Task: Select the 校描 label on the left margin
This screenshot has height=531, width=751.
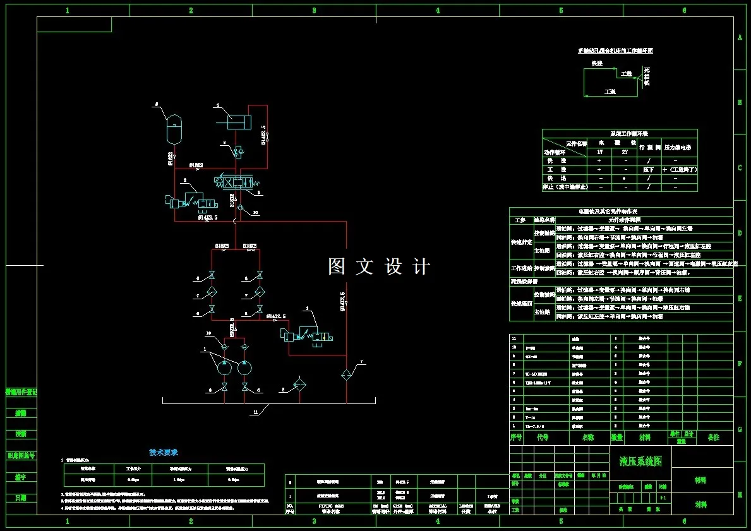Action: tap(21, 434)
